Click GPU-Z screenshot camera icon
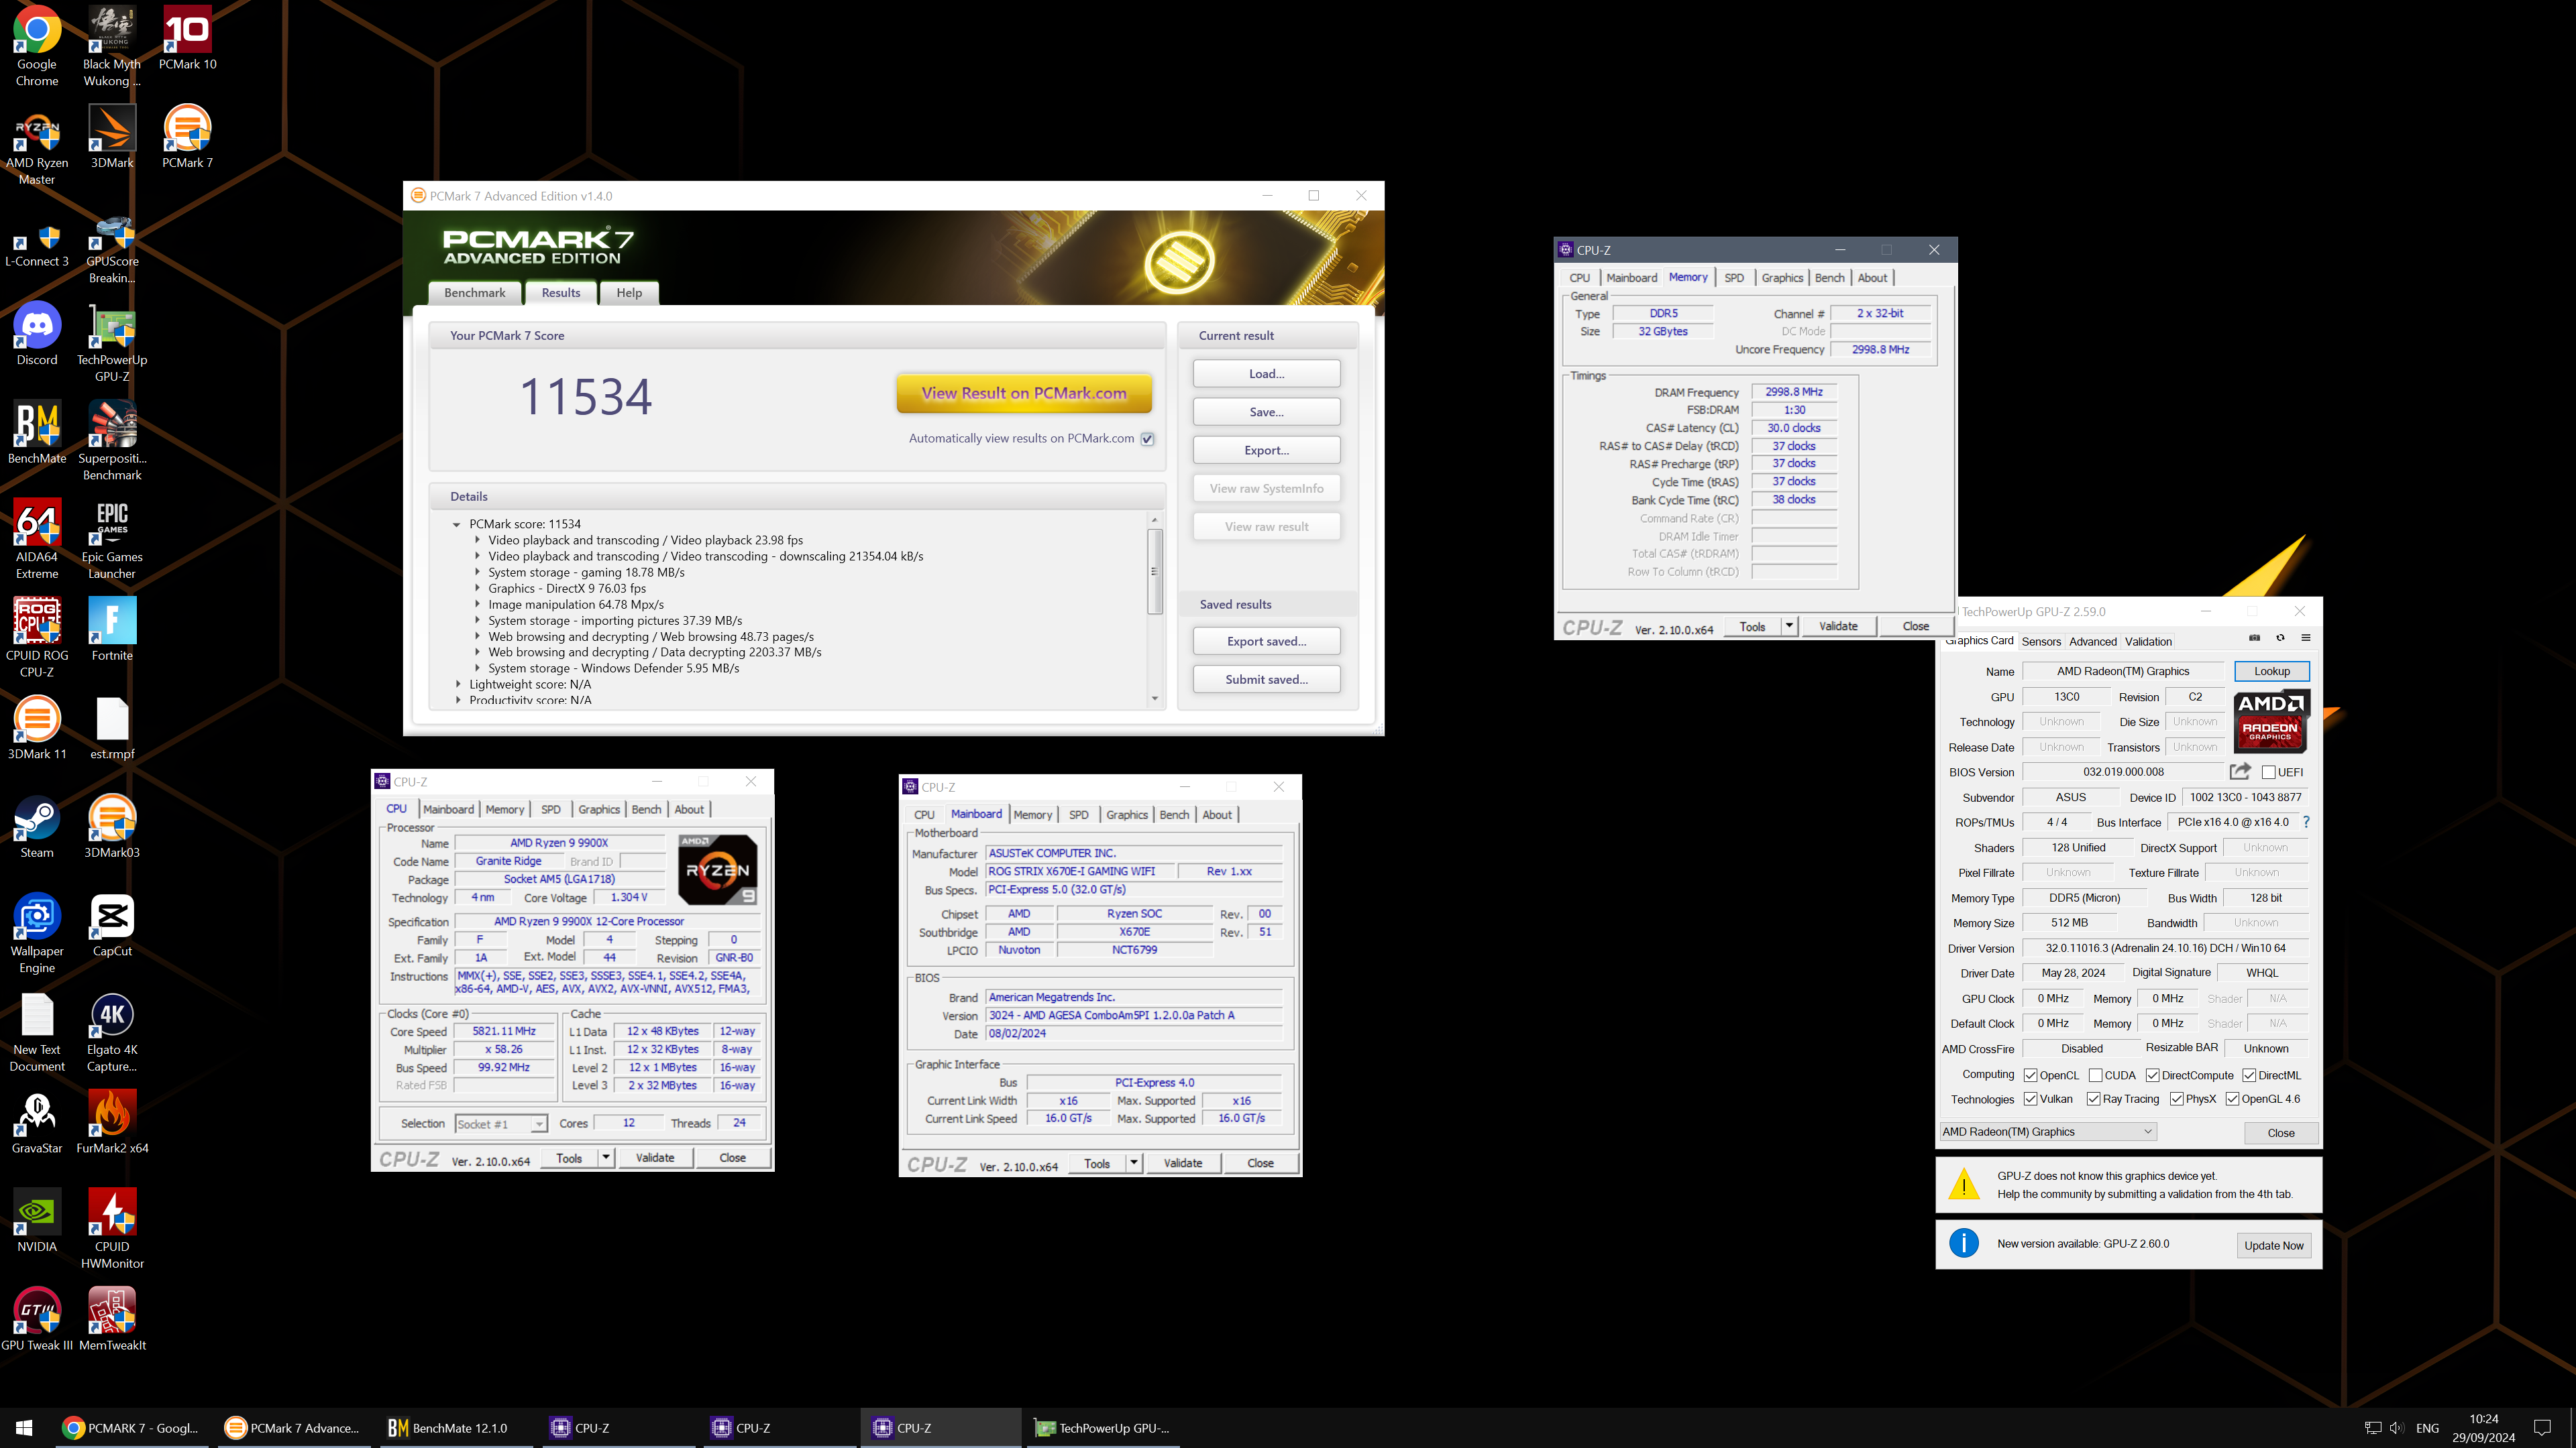Image resolution: width=2576 pixels, height=1448 pixels. [2254, 638]
